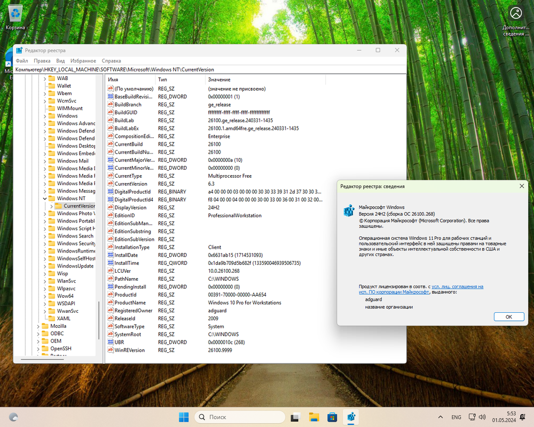Select the WIMMount folder icon
Viewport: 534px width, 427px height.
pos(52,108)
